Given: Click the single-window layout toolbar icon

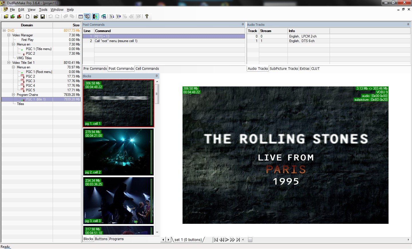Looking at the screenshot, I should (81, 17).
